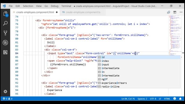Click {{formErrors.skillName}} on line 87
The image size is (185, 104).
tap(68, 64)
